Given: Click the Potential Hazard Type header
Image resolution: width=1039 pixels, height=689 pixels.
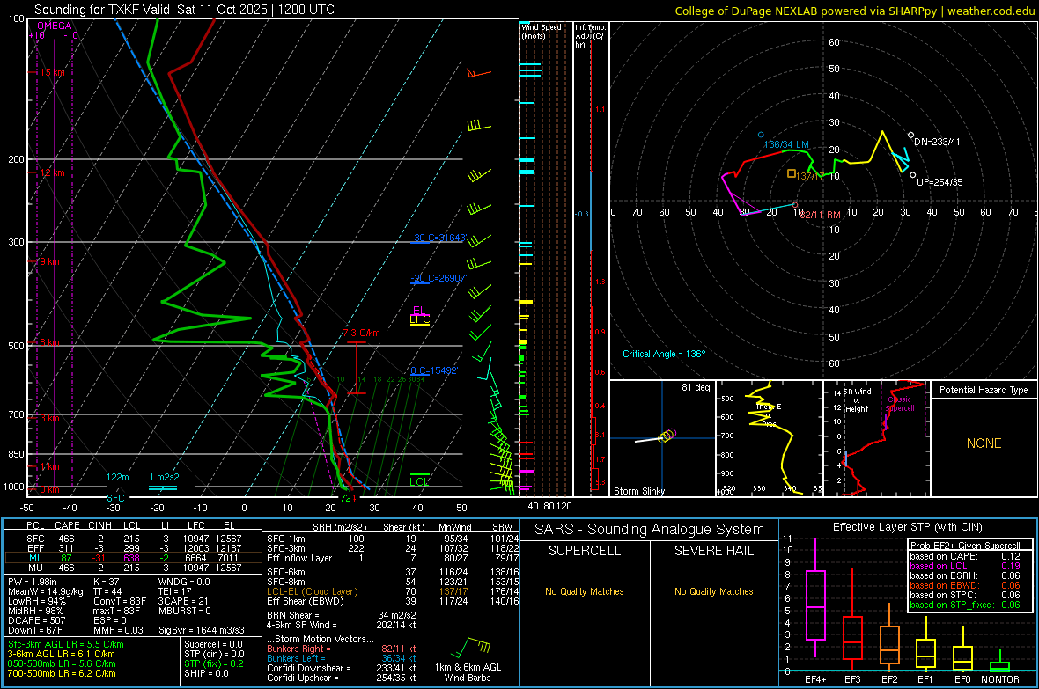Looking at the screenshot, I should tap(984, 390).
